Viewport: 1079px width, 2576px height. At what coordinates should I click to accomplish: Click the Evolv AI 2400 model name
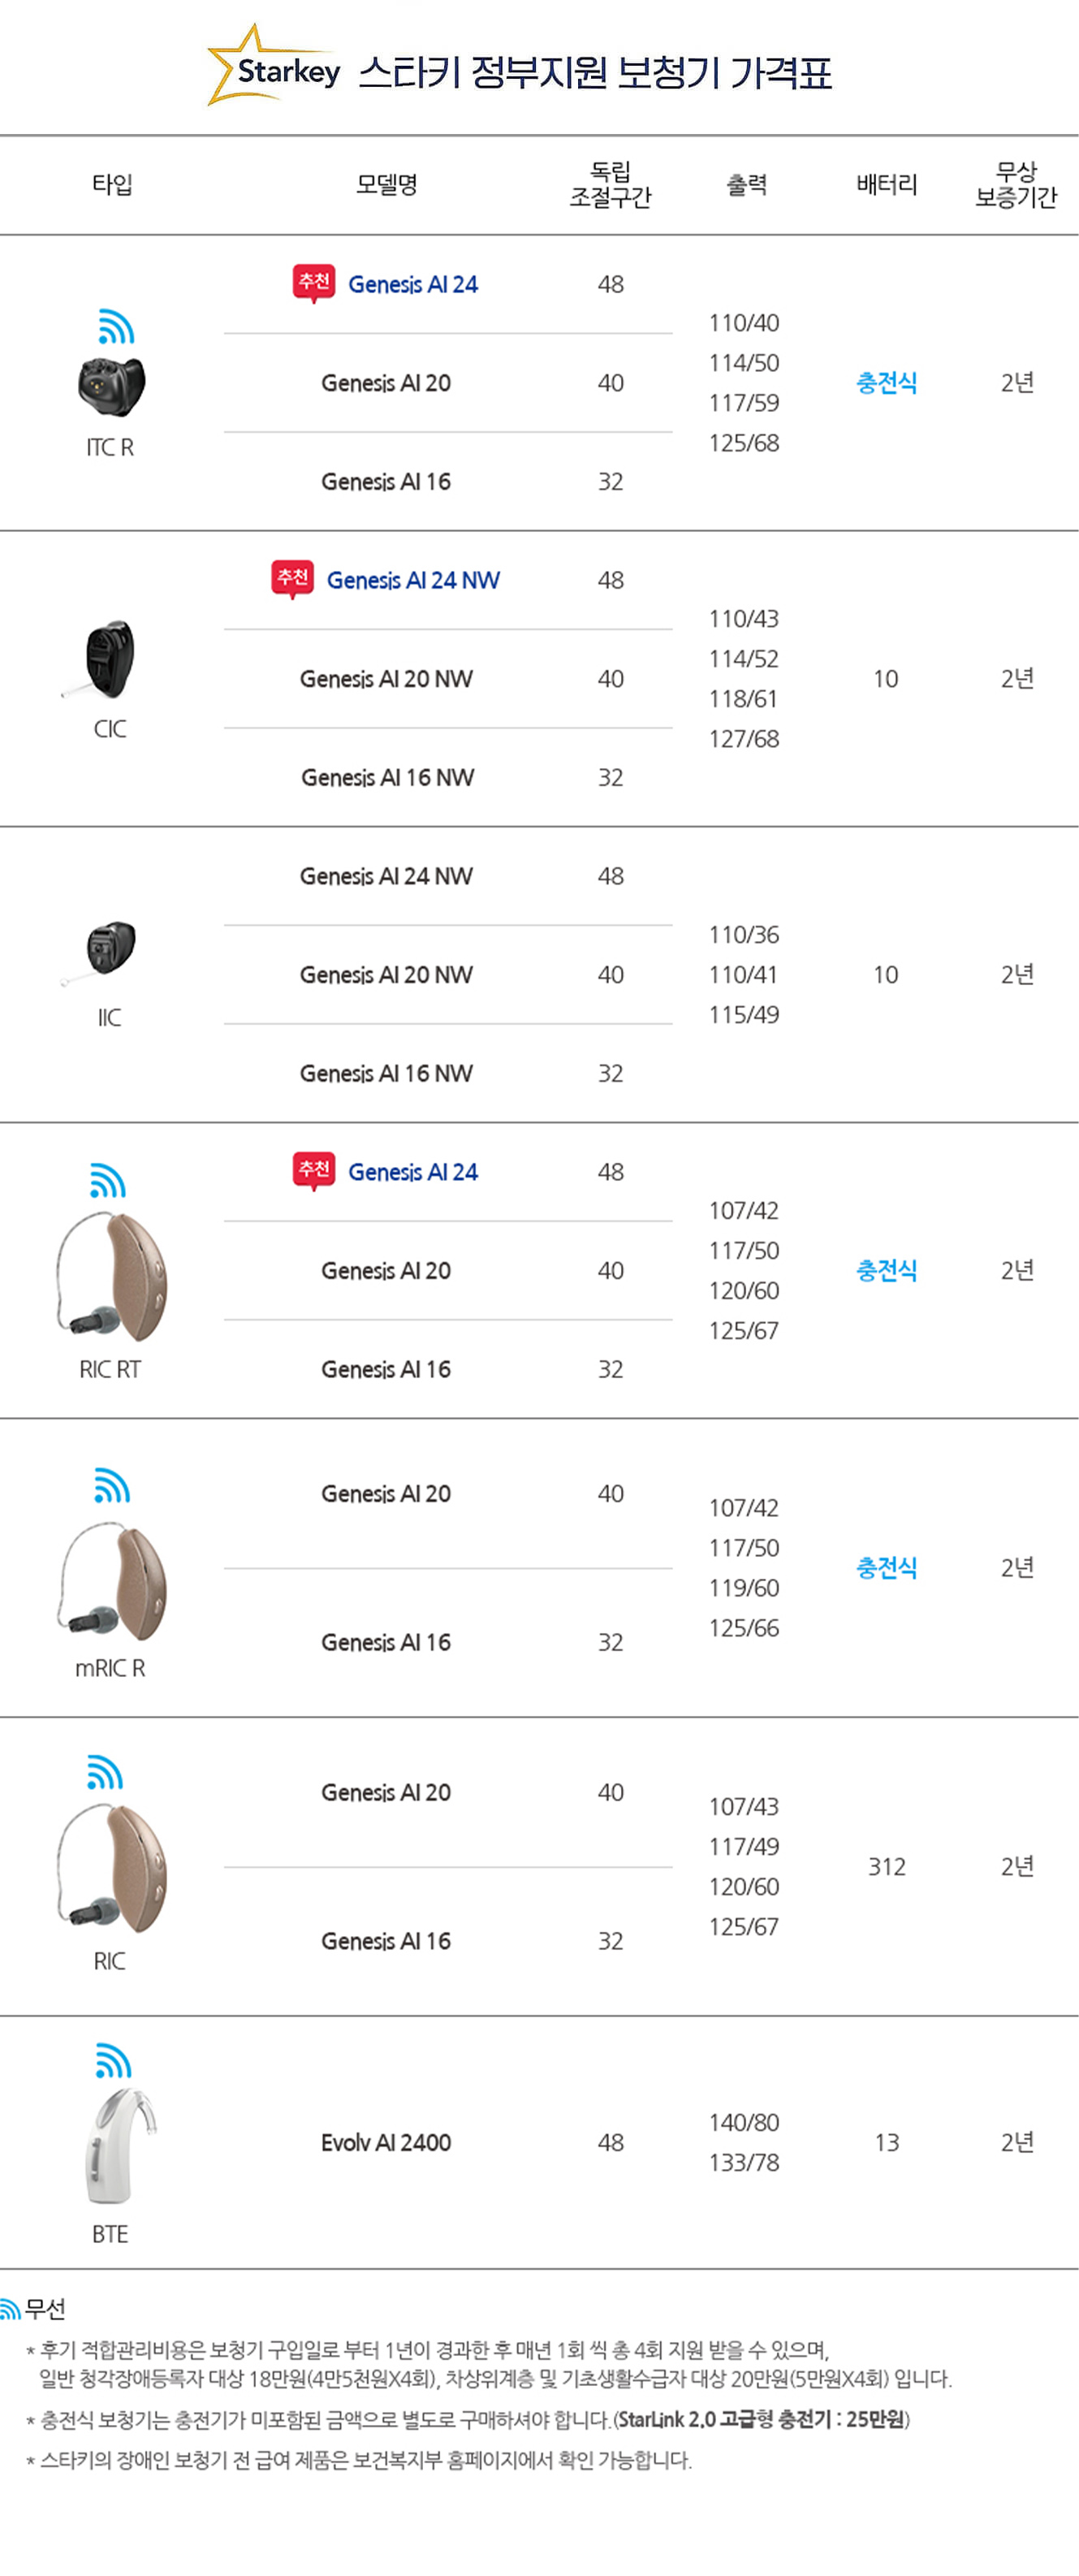(386, 2142)
